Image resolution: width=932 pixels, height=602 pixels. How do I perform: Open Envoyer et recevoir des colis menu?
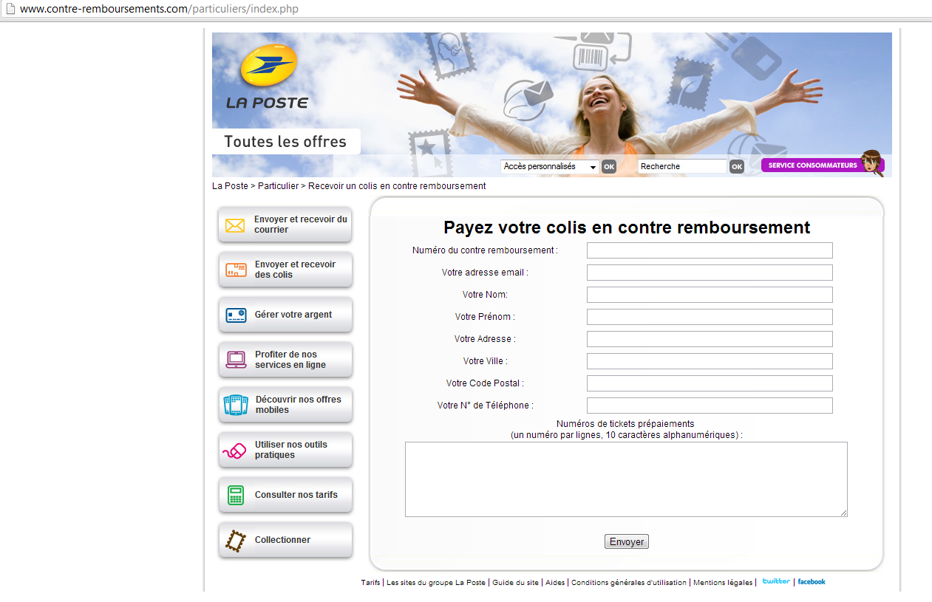point(285,270)
